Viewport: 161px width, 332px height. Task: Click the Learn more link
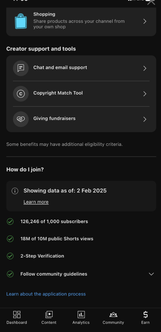point(36,202)
